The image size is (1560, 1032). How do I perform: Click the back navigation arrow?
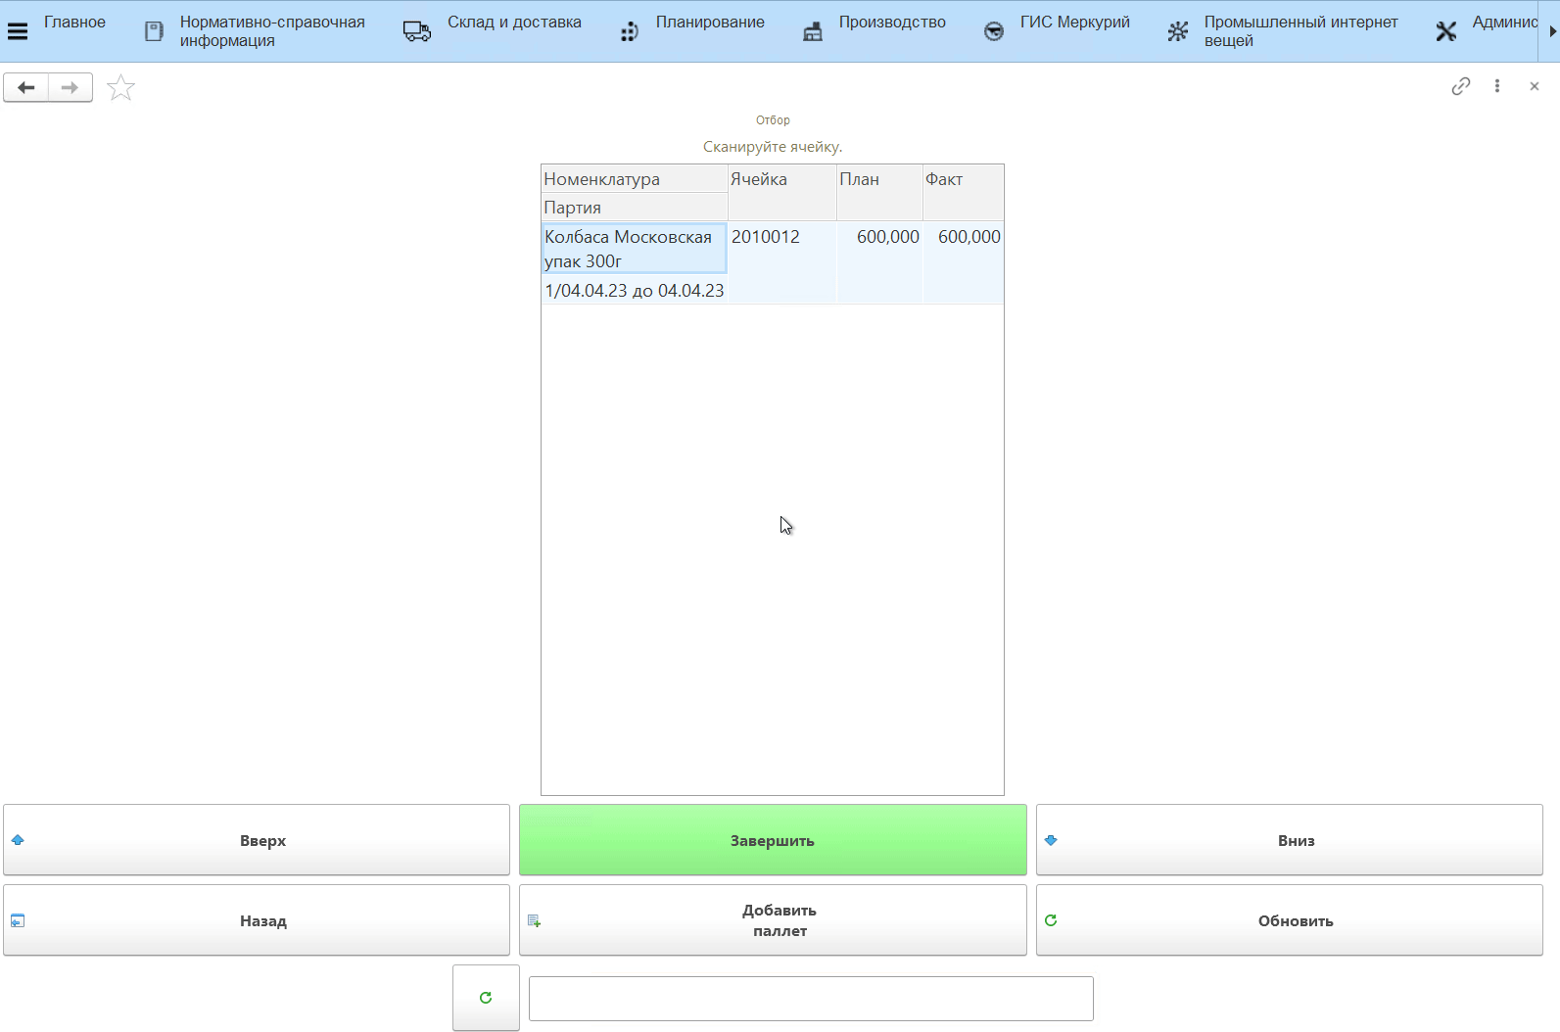click(26, 88)
